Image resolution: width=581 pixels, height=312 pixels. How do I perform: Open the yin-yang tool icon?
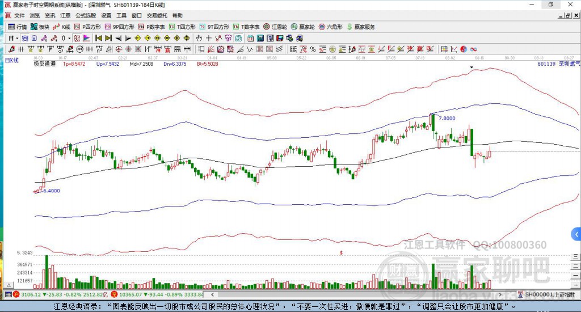click(x=464, y=49)
